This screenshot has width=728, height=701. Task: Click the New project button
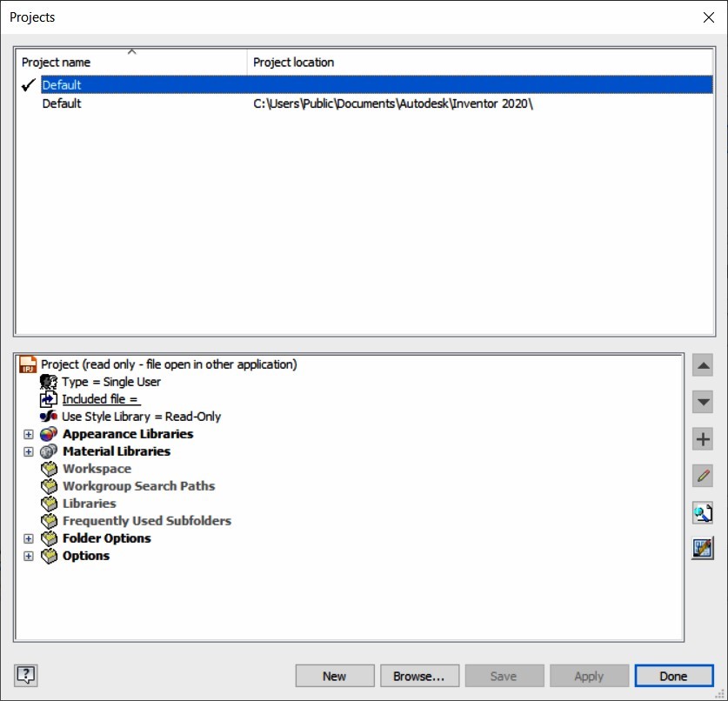coord(335,676)
